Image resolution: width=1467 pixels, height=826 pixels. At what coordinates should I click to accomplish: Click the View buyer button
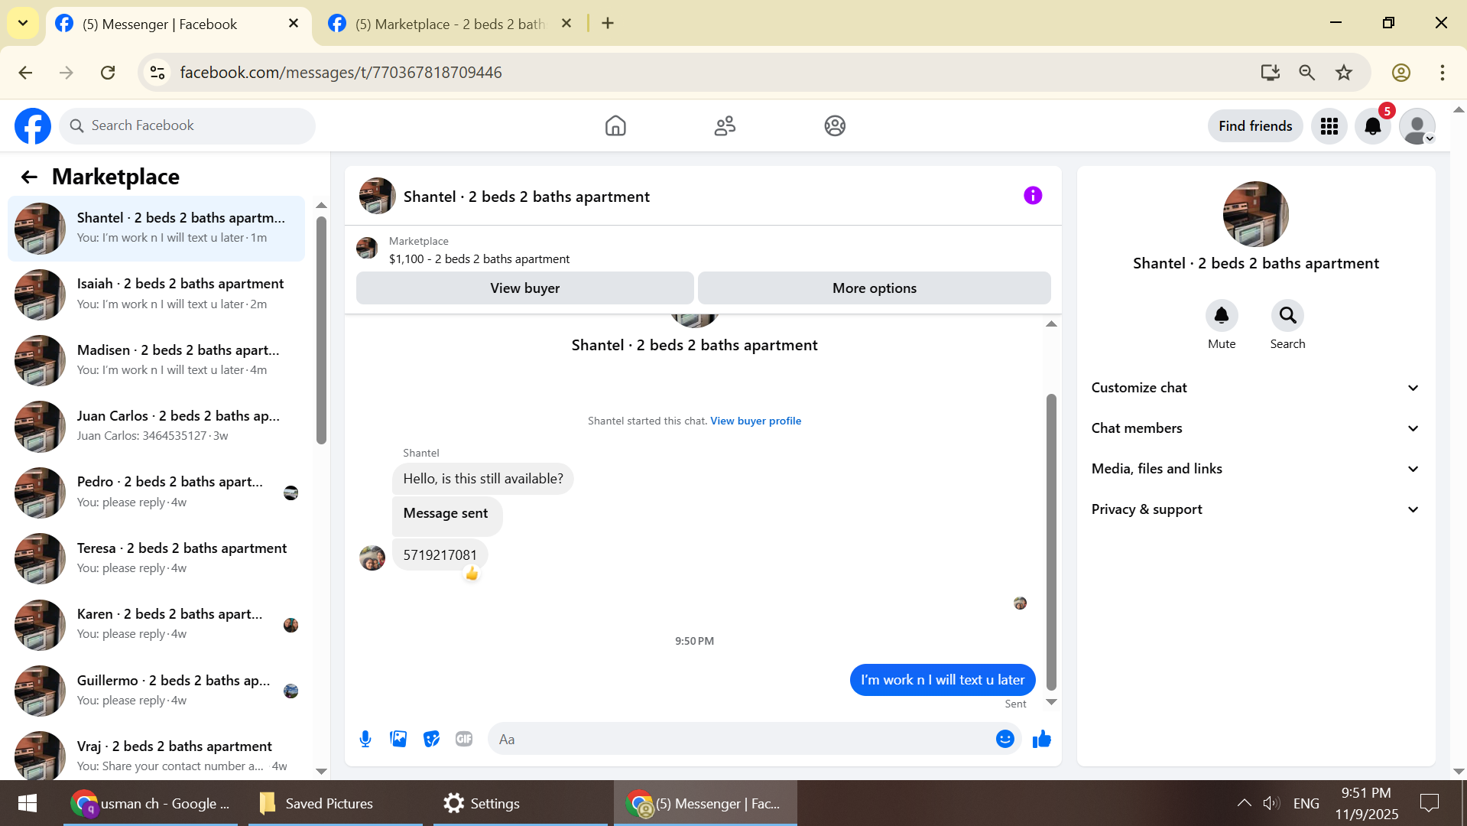(x=525, y=288)
